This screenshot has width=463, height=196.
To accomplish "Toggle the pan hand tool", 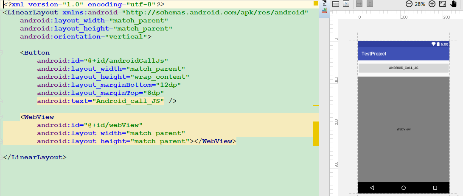I will click(x=454, y=4).
